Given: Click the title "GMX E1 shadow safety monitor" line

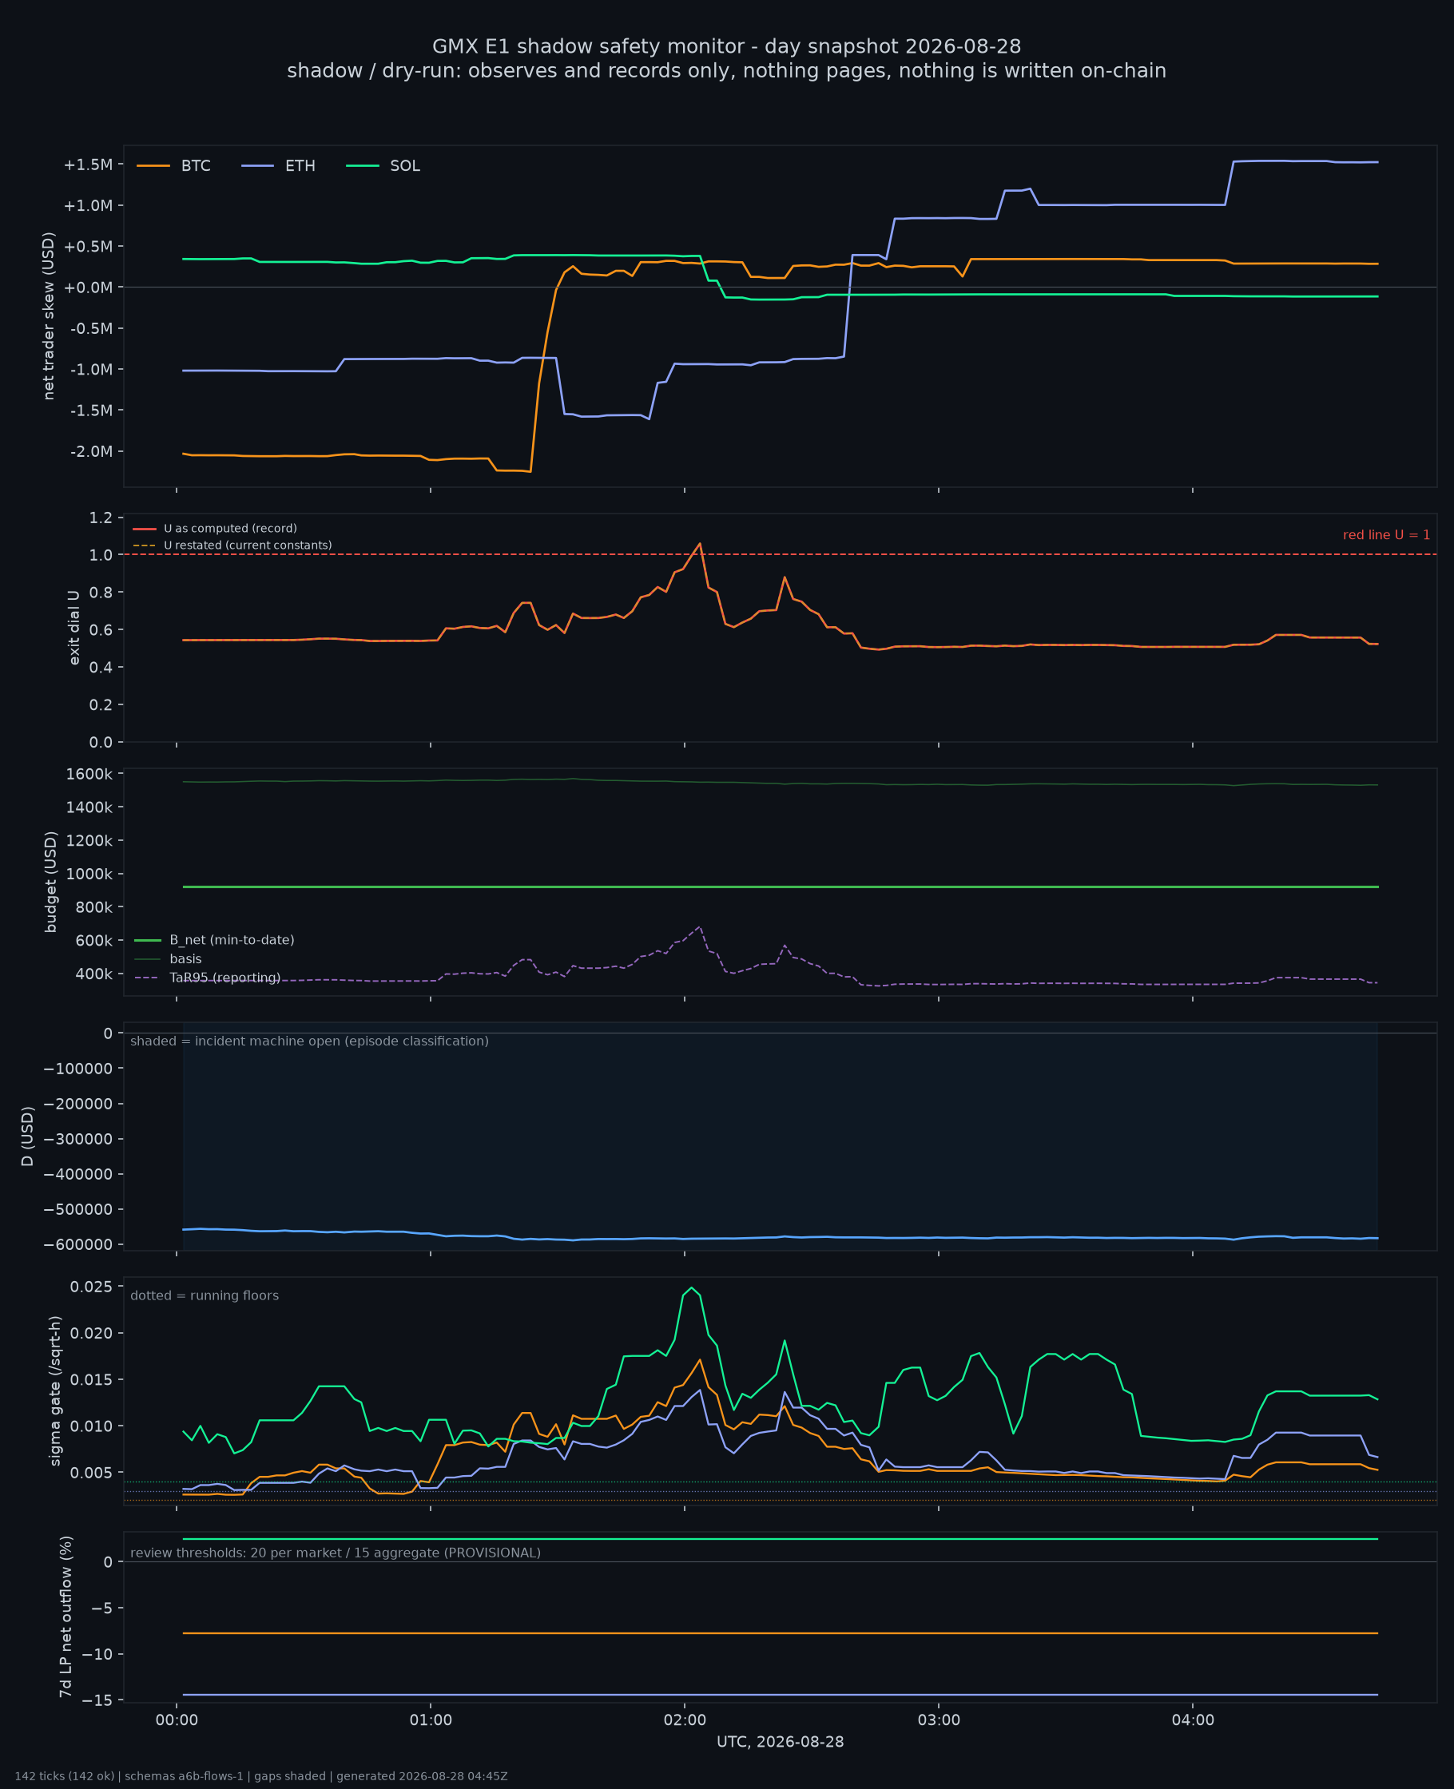Looking at the screenshot, I should point(726,46).
